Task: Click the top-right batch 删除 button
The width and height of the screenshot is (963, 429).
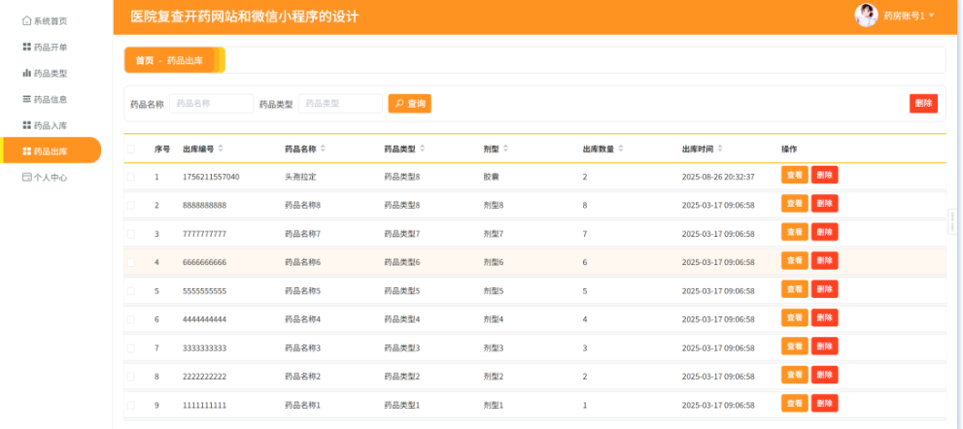Action: 923,104
